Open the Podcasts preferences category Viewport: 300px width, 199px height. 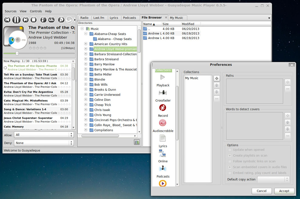(x=163, y=172)
